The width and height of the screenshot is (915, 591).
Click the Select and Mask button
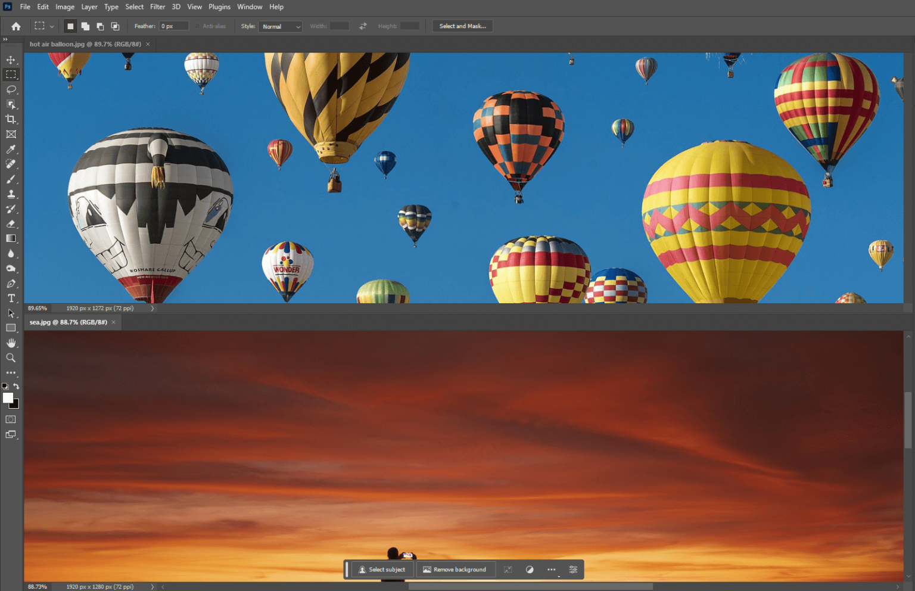coord(462,26)
